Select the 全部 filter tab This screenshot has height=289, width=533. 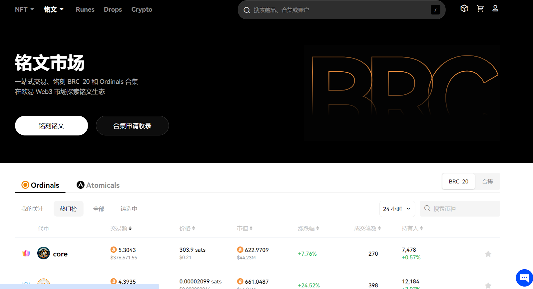click(x=99, y=209)
